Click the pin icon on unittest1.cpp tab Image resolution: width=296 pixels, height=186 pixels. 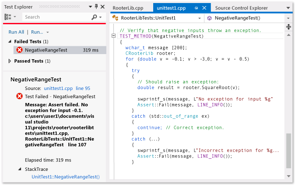click(x=196, y=8)
